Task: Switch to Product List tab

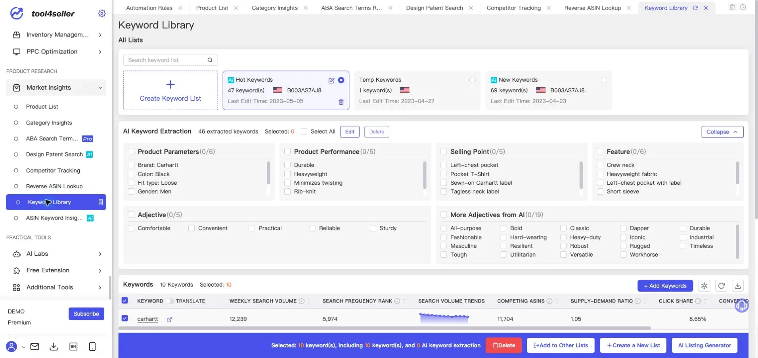Action: tap(212, 8)
